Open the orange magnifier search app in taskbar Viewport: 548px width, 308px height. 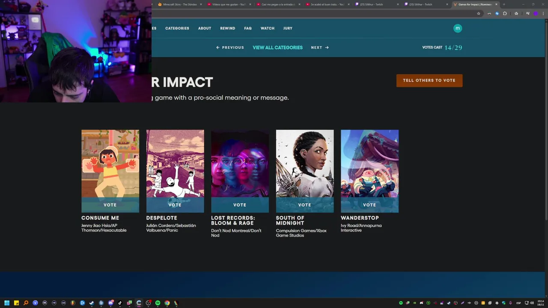click(26, 303)
